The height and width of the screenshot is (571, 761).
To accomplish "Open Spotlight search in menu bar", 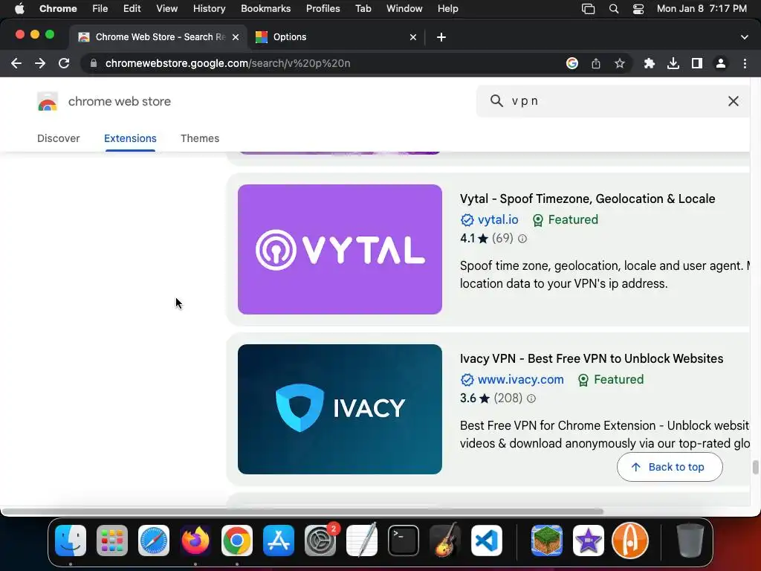I will pyautogui.click(x=613, y=9).
